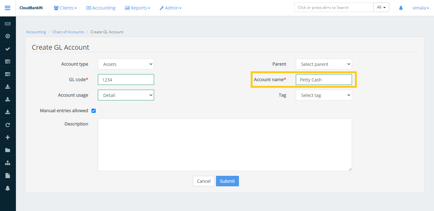Open the Select tag dropdown
Viewport: 434px width, 211px height.
[324, 95]
